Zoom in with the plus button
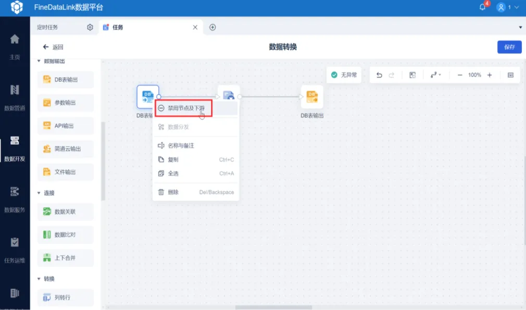 click(490, 75)
